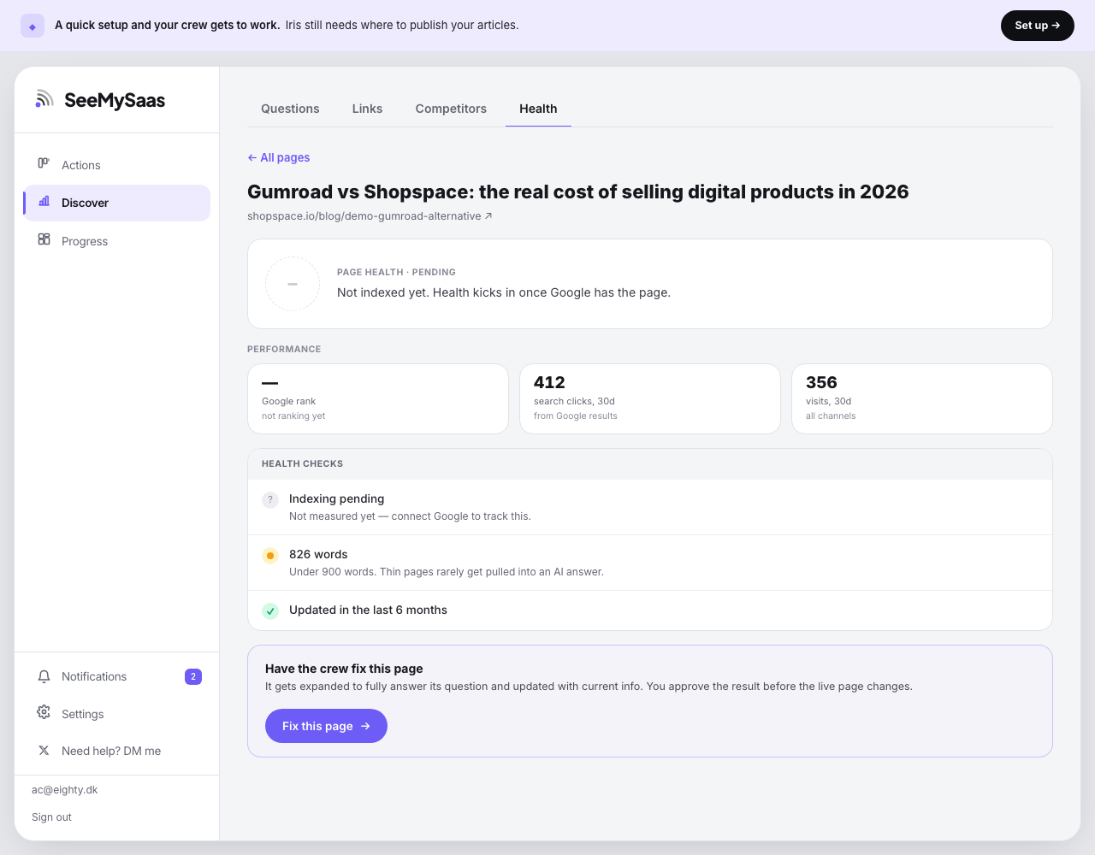
Task: Click the PAGE HEALTH · PENDING label
Action: (396, 272)
